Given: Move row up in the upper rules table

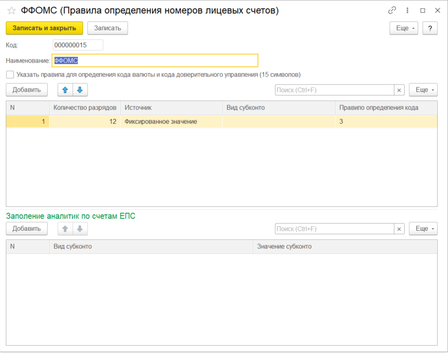Looking at the screenshot, I should 65,89.
